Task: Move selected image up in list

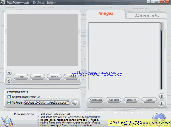Action: [x=162, y=96]
